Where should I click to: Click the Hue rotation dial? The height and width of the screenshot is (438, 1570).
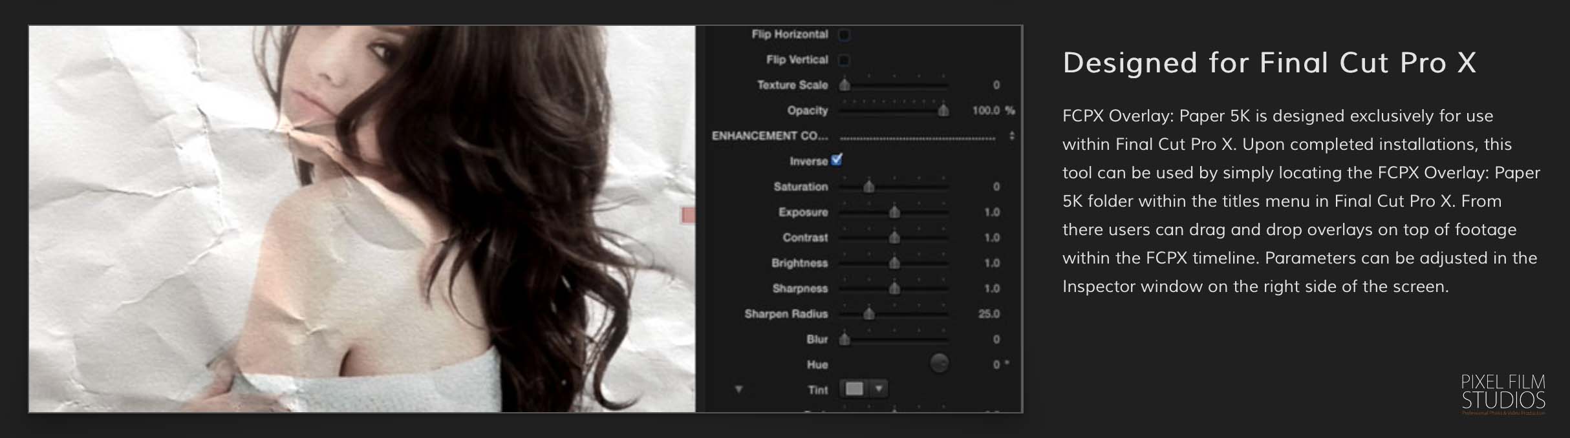940,364
